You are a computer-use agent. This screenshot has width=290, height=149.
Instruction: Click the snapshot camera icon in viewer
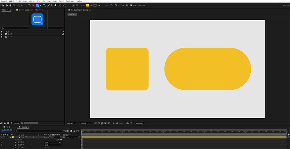[x=127, y=123]
